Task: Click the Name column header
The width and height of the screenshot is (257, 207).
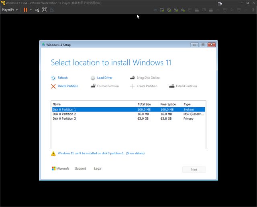Action: (57, 104)
